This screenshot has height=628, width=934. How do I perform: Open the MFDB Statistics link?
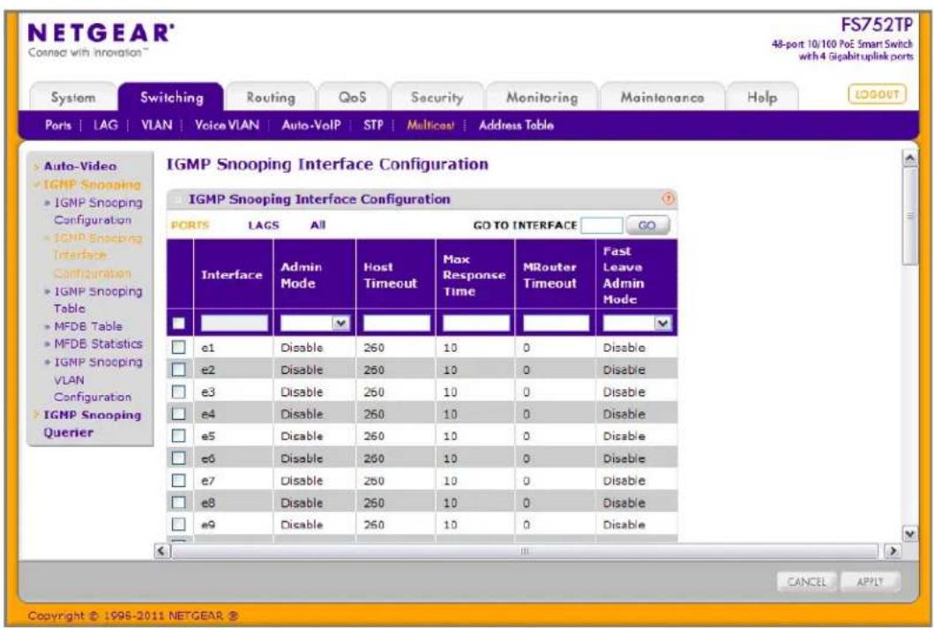point(98,344)
